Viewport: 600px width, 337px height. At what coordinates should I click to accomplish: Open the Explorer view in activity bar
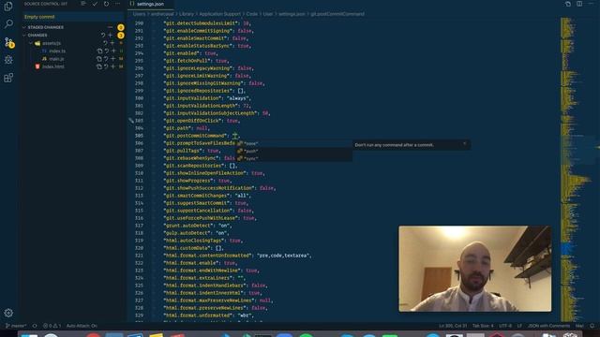[x=8, y=7]
